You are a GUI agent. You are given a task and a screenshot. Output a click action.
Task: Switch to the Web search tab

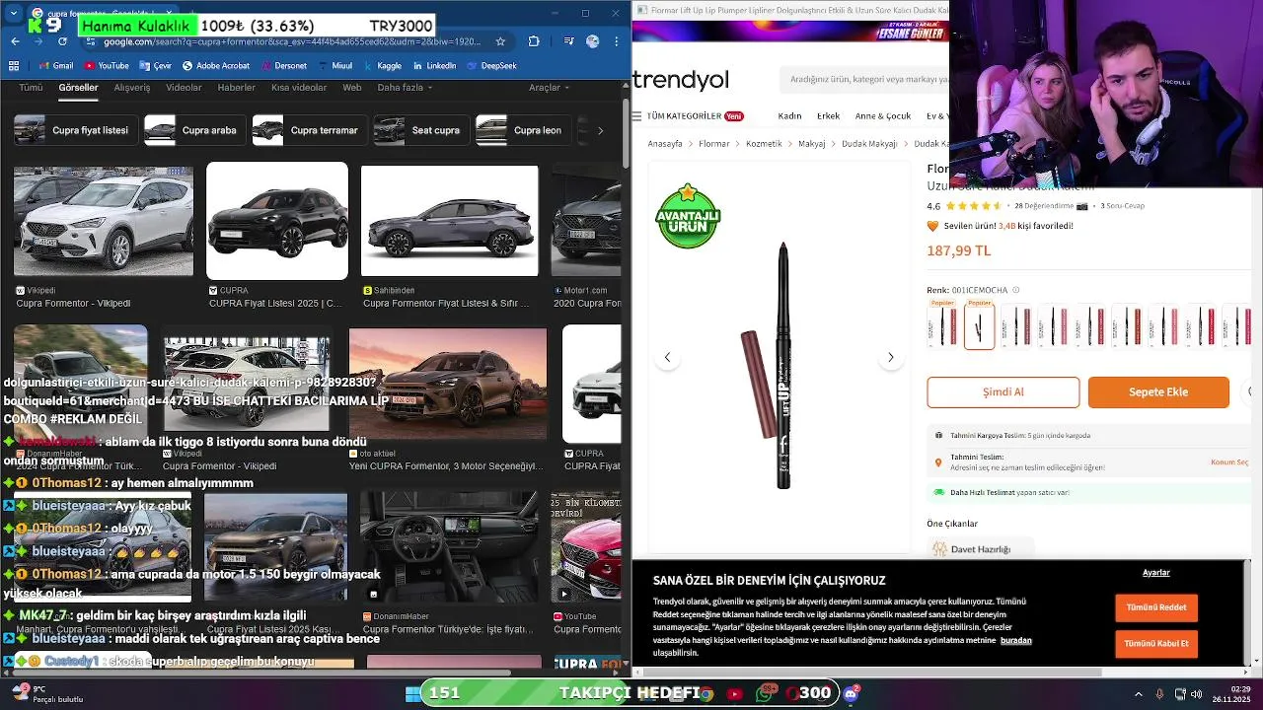point(351,88)
